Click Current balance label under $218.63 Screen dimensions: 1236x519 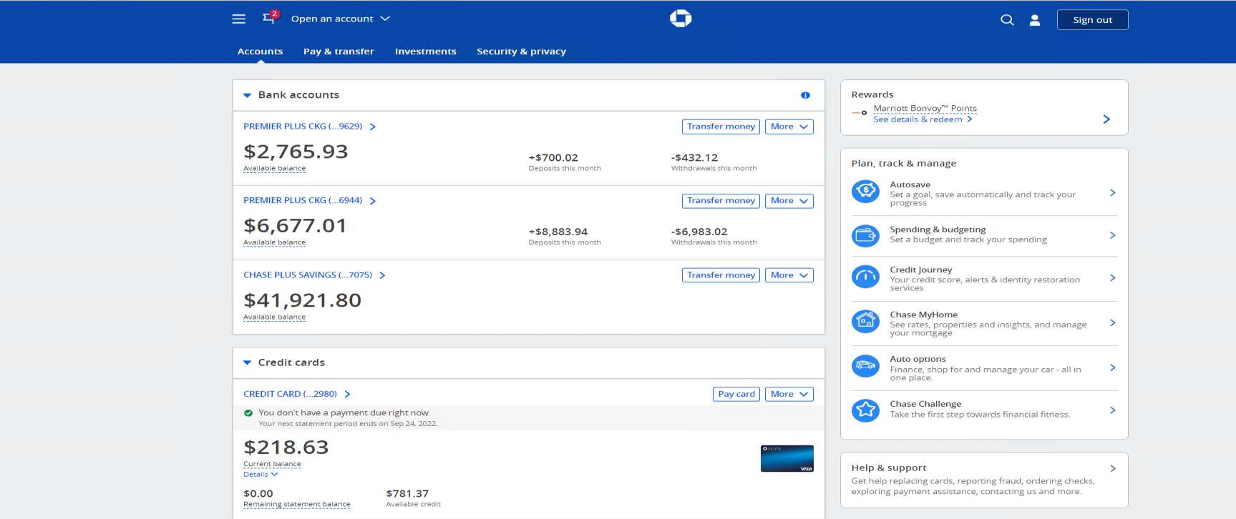tap(272, 465)
